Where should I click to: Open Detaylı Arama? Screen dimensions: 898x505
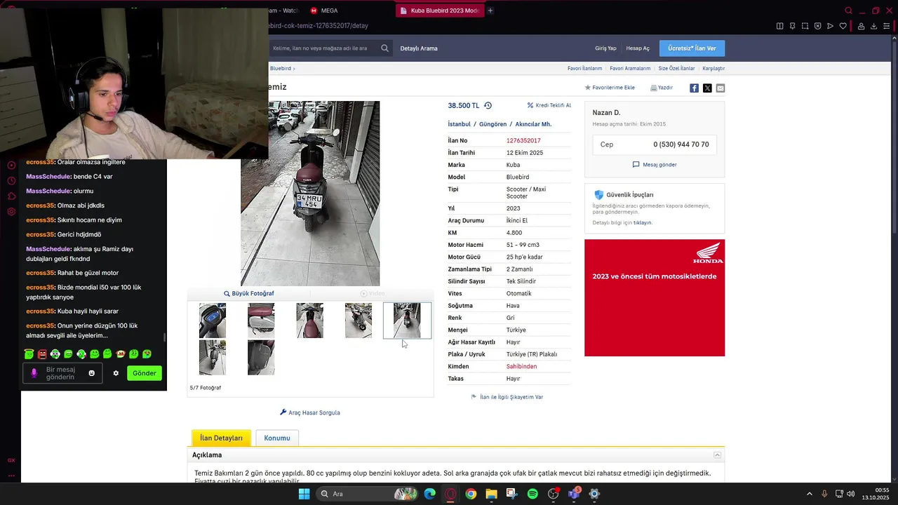point(419,48)
